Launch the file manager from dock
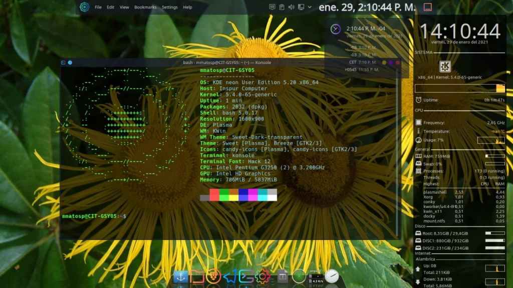 197,276
